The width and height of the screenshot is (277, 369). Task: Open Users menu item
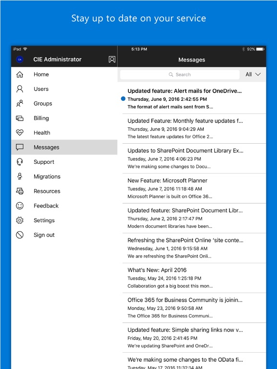pyautogui.click(x=64, y=89)
